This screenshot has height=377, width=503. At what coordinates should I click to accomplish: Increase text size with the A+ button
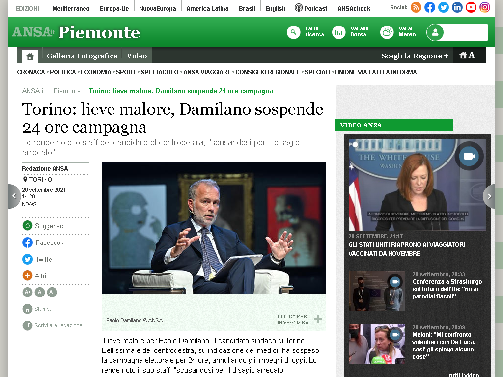click(28, 292)
